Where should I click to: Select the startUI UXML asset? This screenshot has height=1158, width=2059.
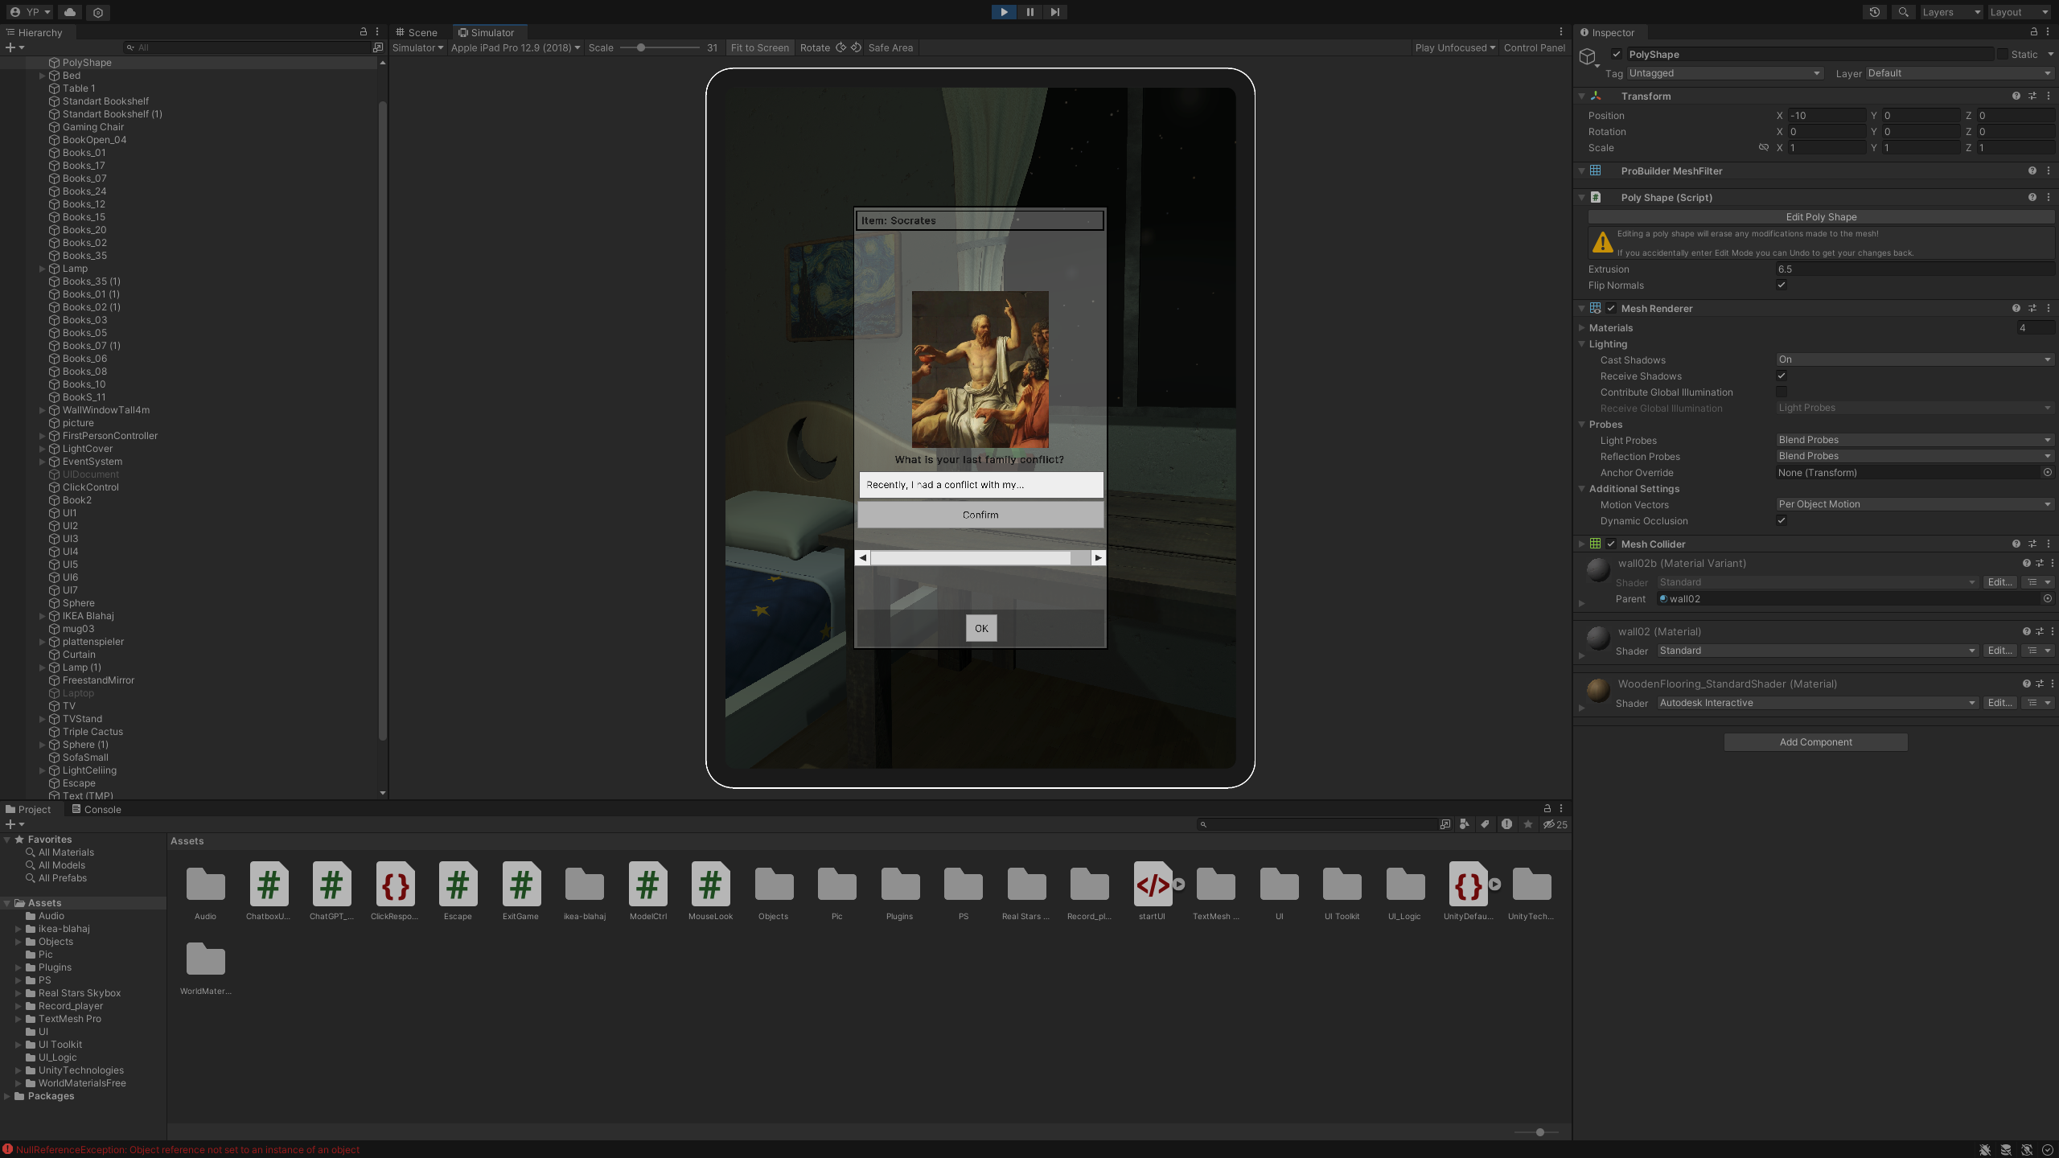pos(1152,885)
